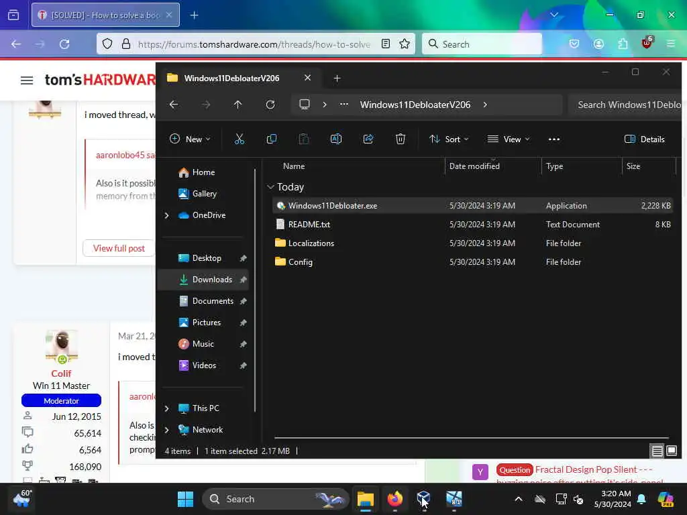Click the Cut scissors icon in Explorer toolbar
Image resolution: width=687 pixels, height=515 pixels.
tap(240, 139)
